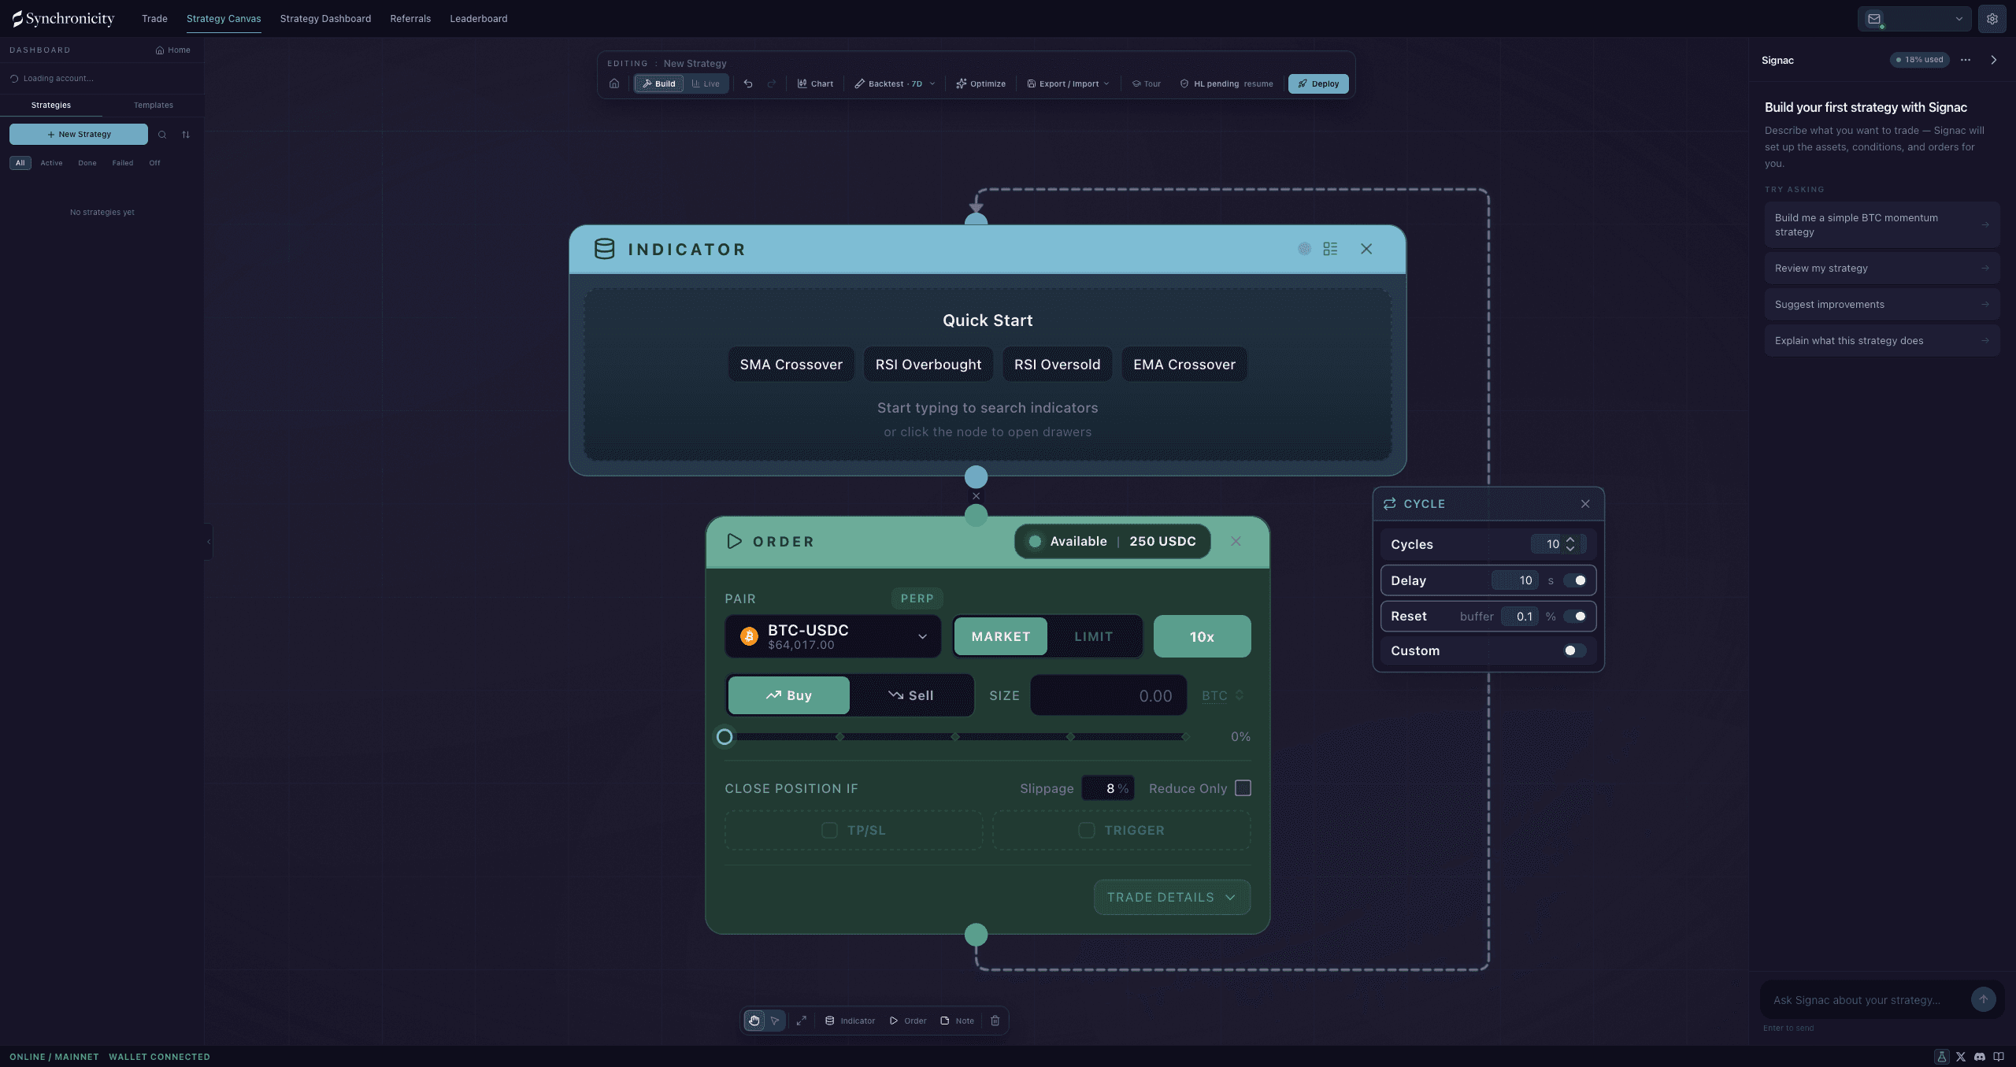This screenshot has height=1067, width=2016.
Task: Open the Backtest 7D dropdown
Action: [895, 83]
